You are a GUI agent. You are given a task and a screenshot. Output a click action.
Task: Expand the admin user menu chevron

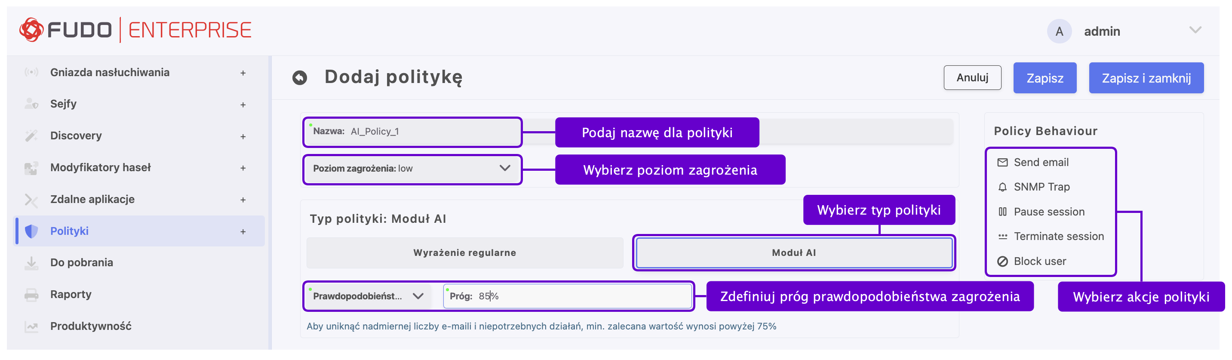coord(1195,31)
